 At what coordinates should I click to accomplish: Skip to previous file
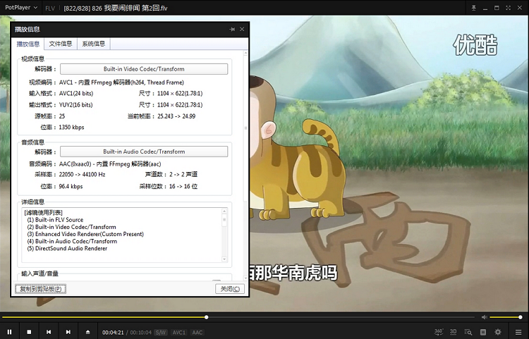(49, 332)
